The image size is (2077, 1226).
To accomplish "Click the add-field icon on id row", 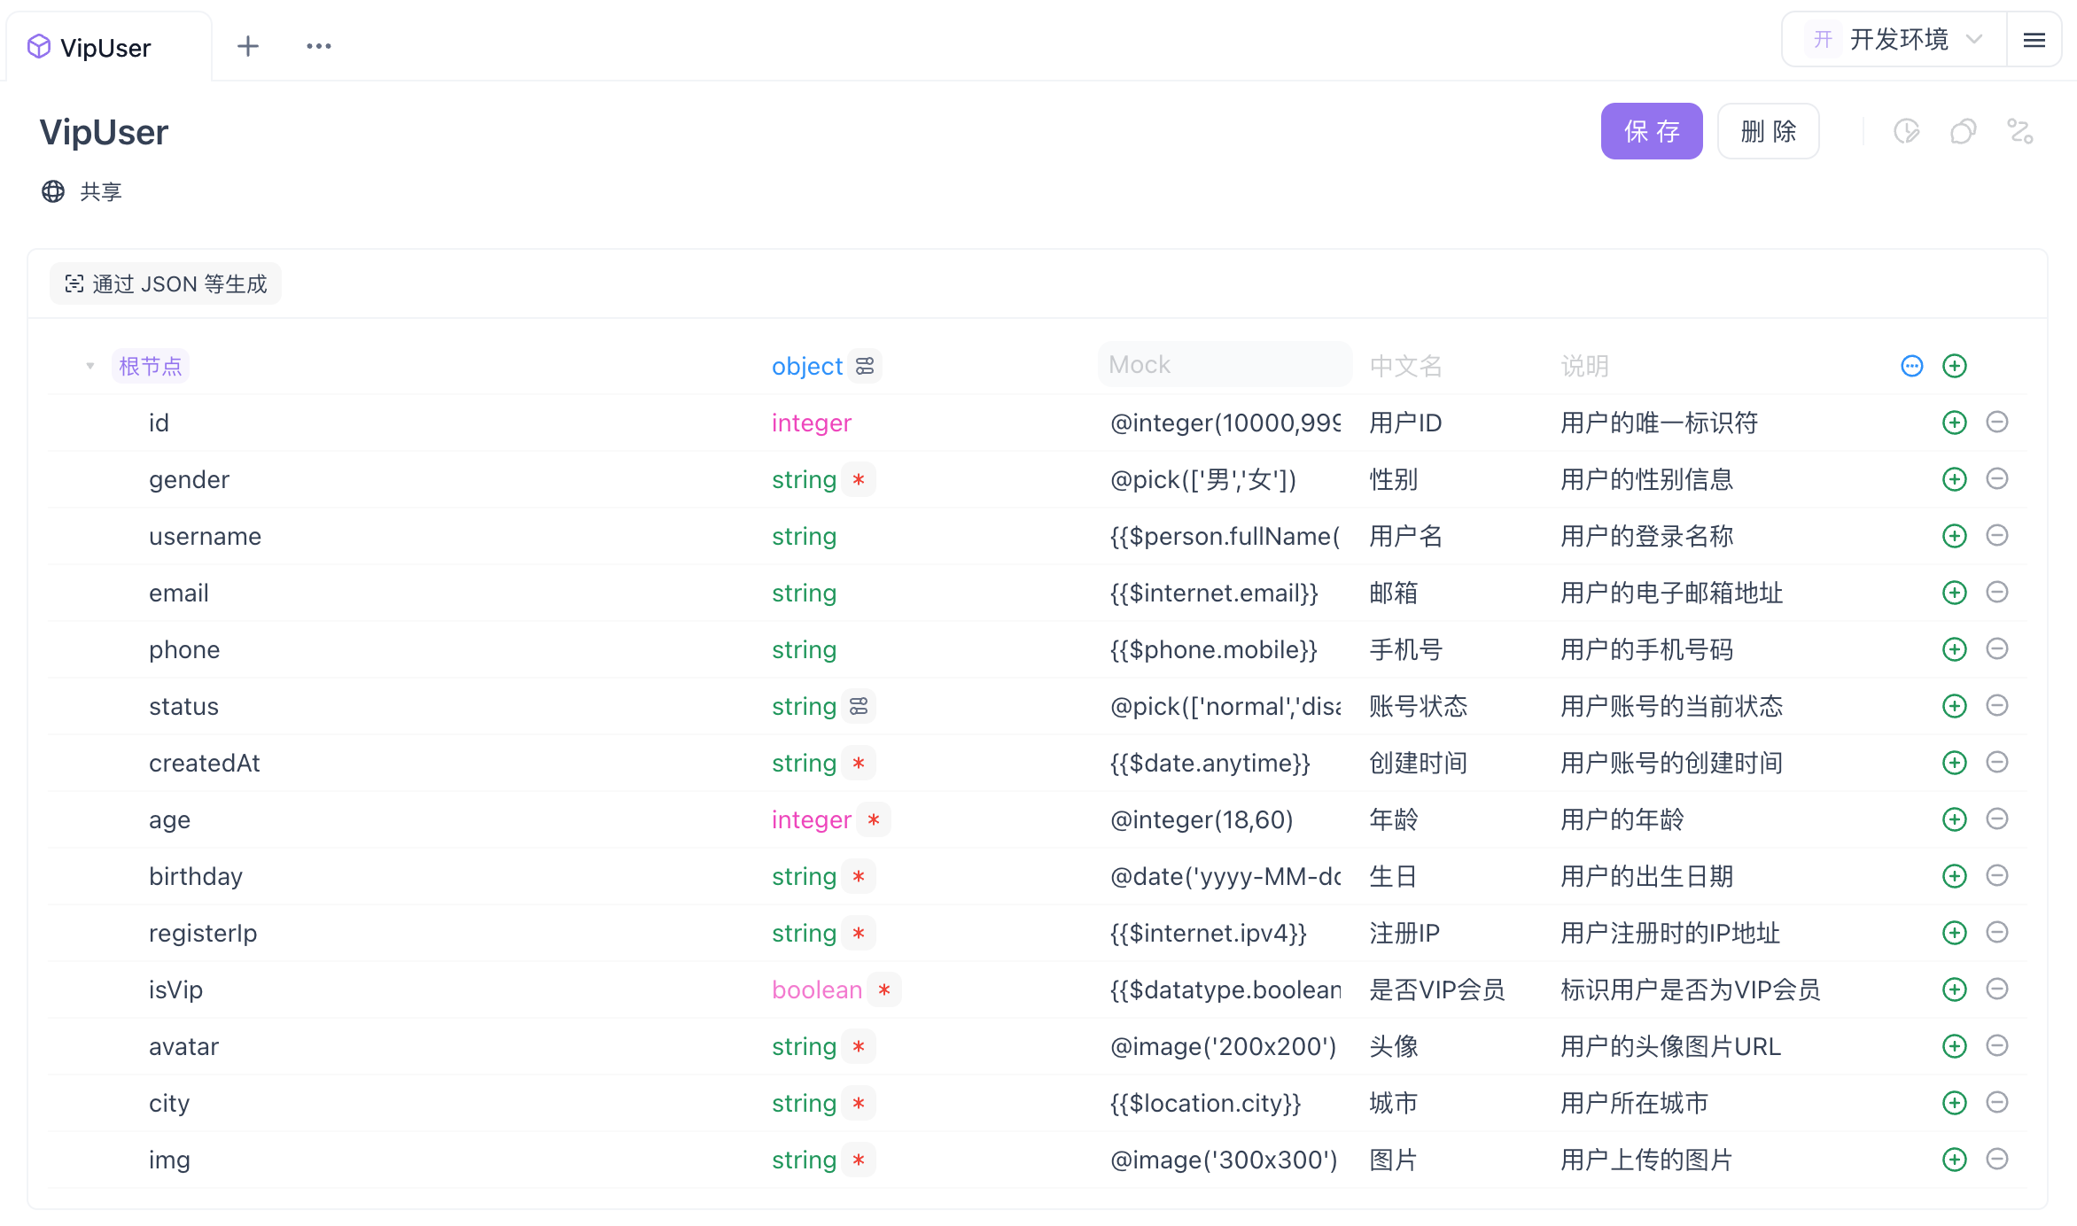I will coord(1954,423).
